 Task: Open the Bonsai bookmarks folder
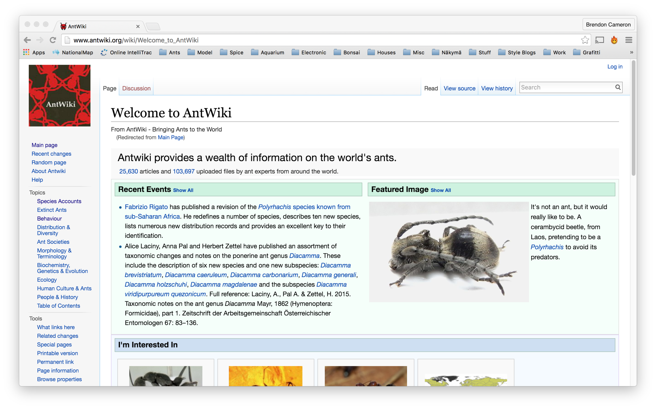[x=347, y=52]
